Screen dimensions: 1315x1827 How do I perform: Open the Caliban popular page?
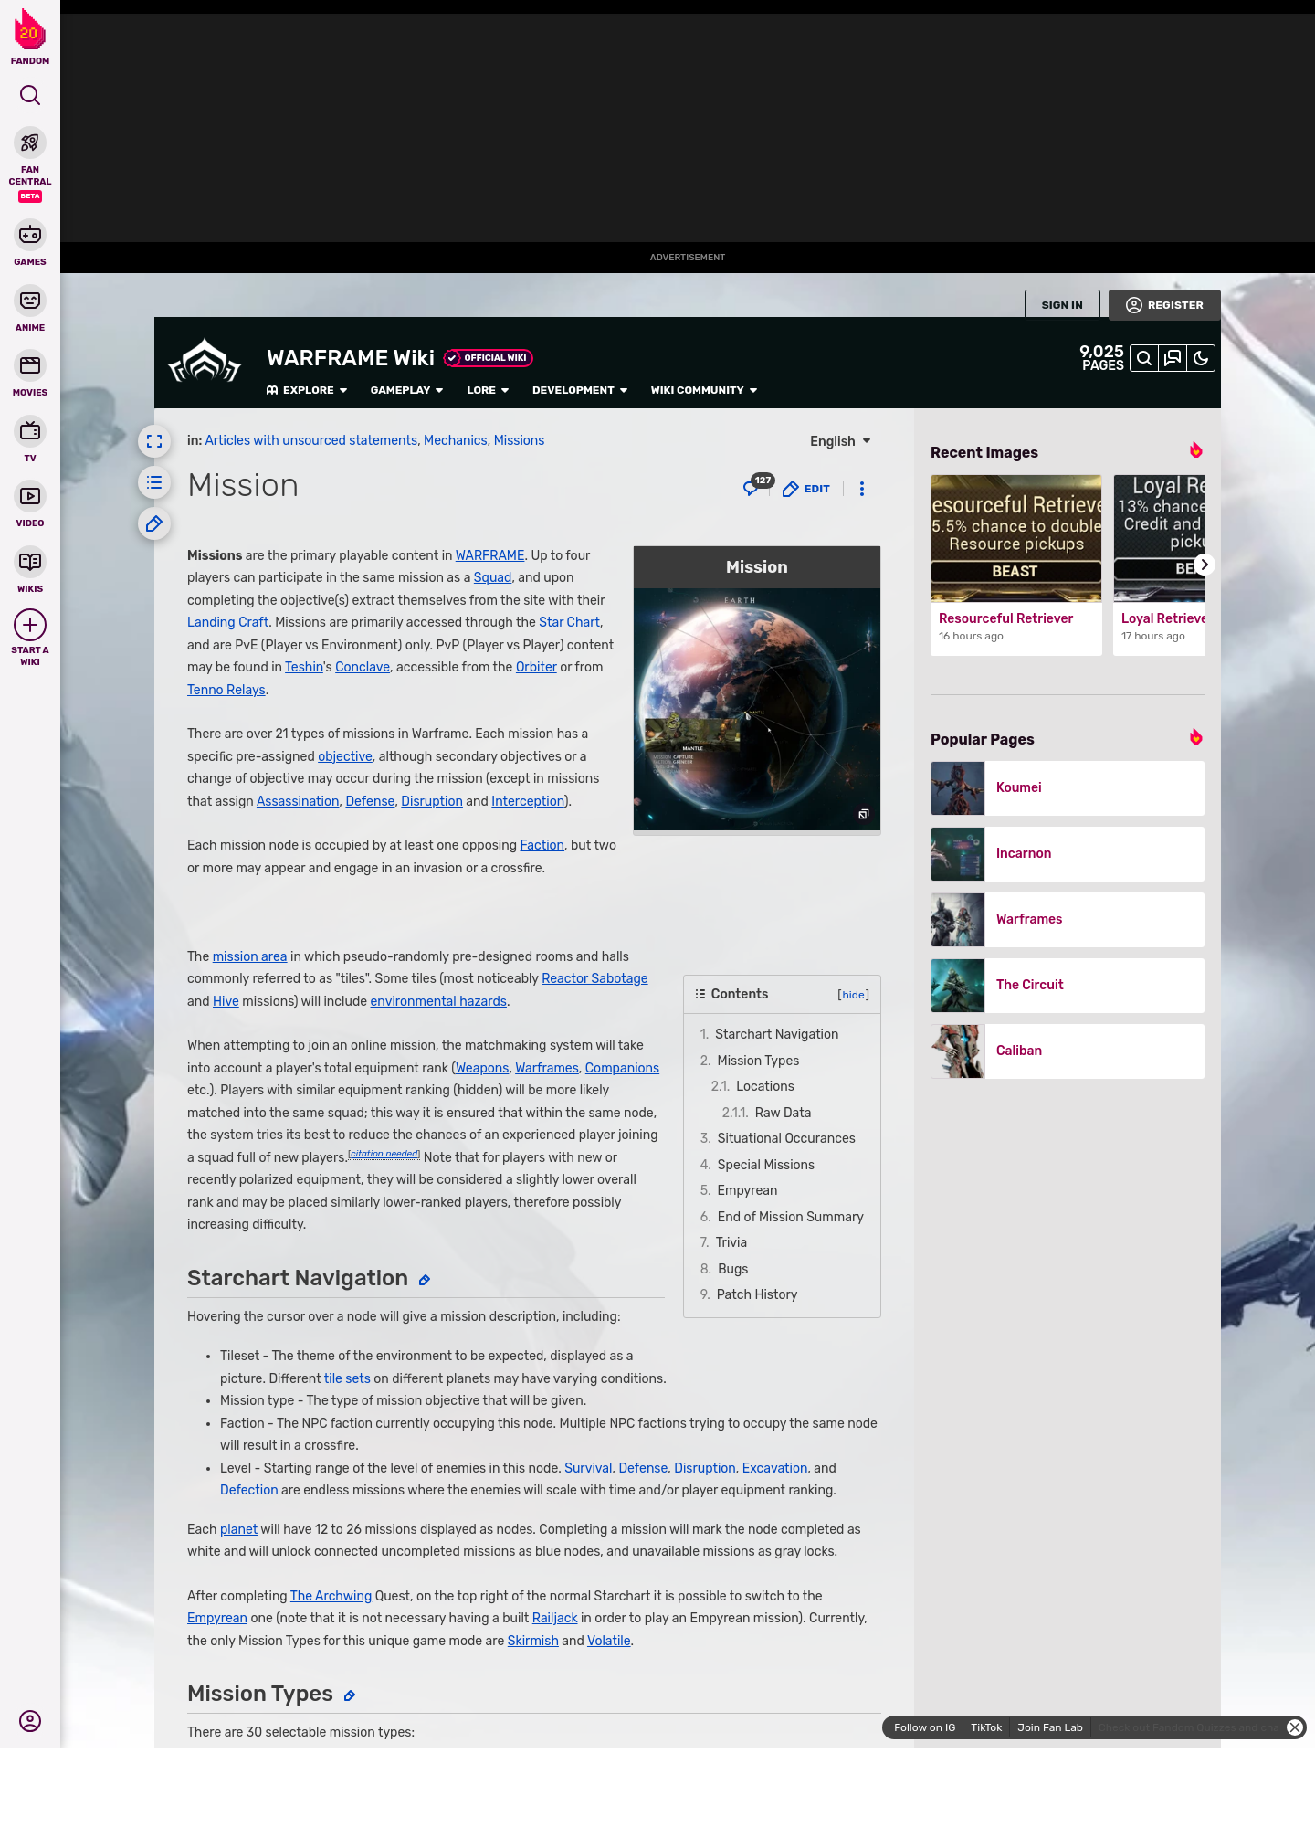coord(1068,1051)
